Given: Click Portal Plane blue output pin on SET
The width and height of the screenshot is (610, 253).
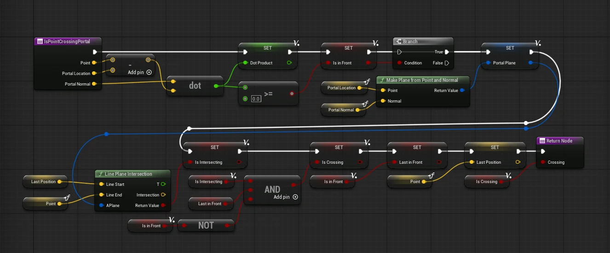Looking at the screenshot, I should point(531,63).
